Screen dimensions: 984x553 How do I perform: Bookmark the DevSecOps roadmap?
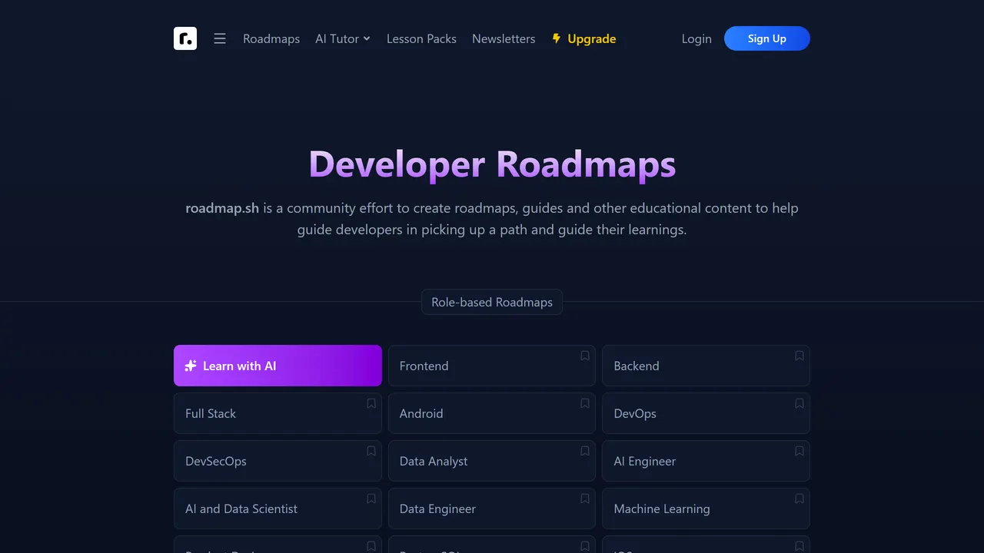pos(371,451)
